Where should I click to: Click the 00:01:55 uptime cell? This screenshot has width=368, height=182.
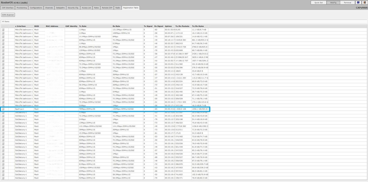(x=169, y=29)
